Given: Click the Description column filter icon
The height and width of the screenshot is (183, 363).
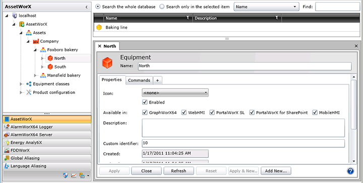Looking at the screenshot, I should [x=277, y=18].
